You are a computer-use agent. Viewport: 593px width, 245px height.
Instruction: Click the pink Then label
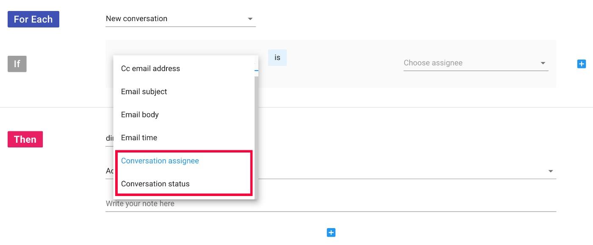(25, 139)
